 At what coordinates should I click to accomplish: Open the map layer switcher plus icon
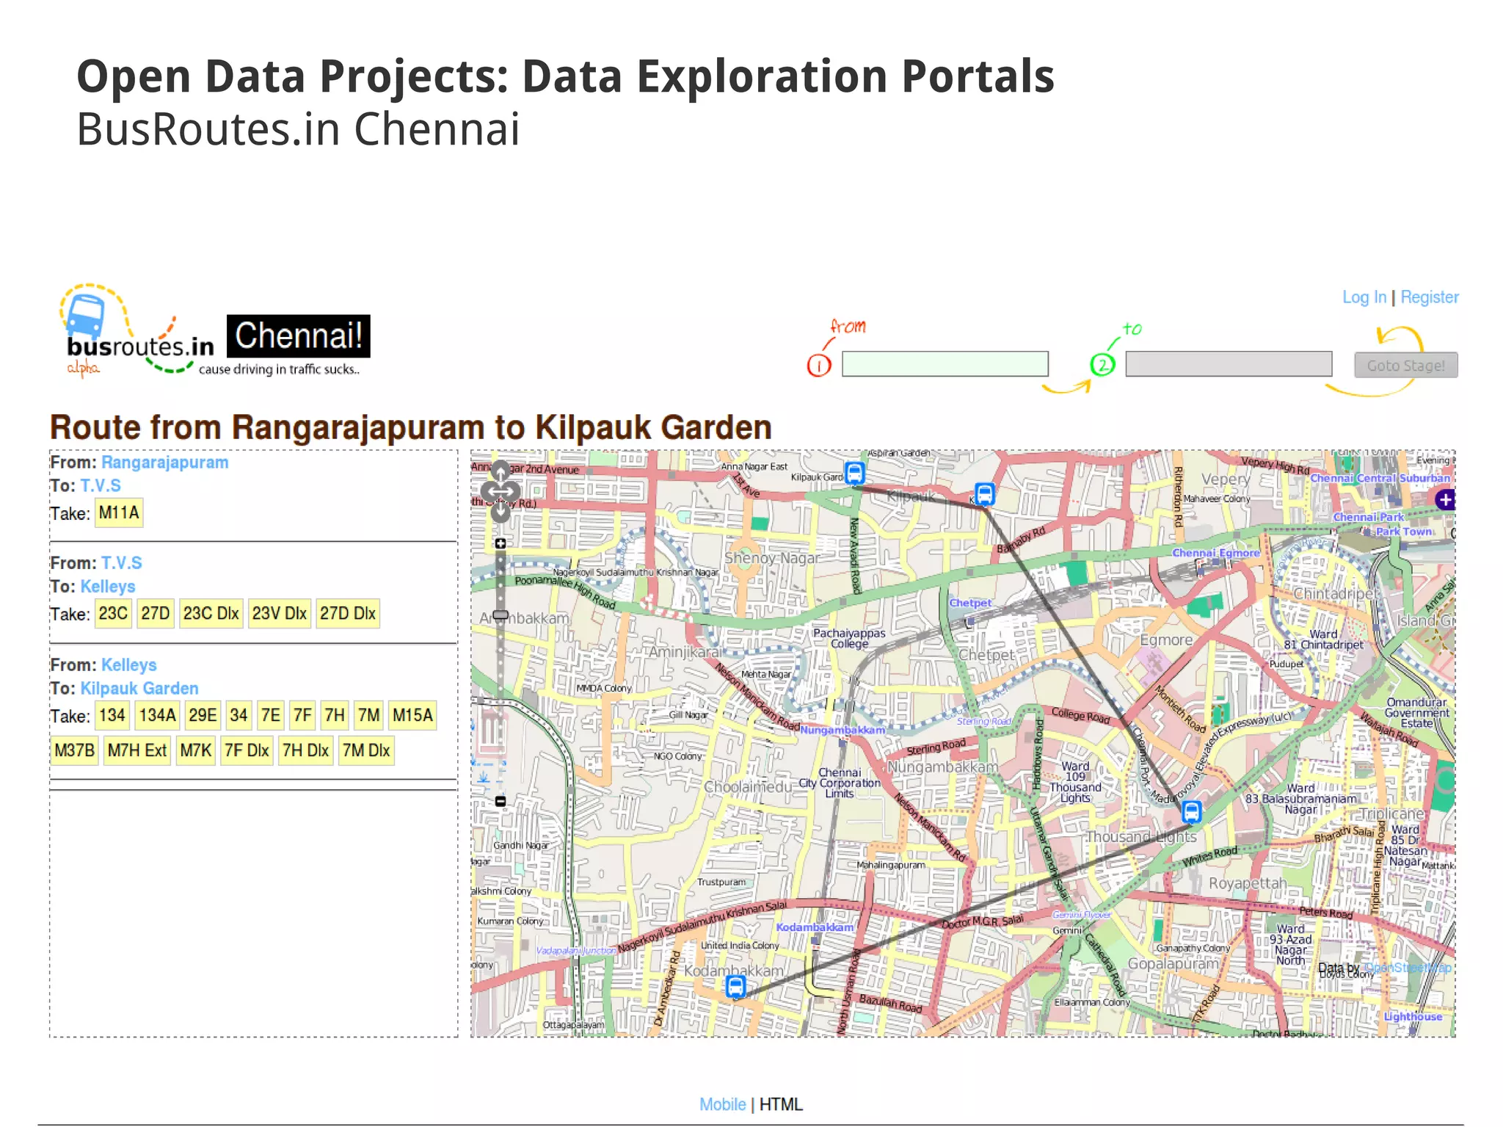click(1445, 500)
